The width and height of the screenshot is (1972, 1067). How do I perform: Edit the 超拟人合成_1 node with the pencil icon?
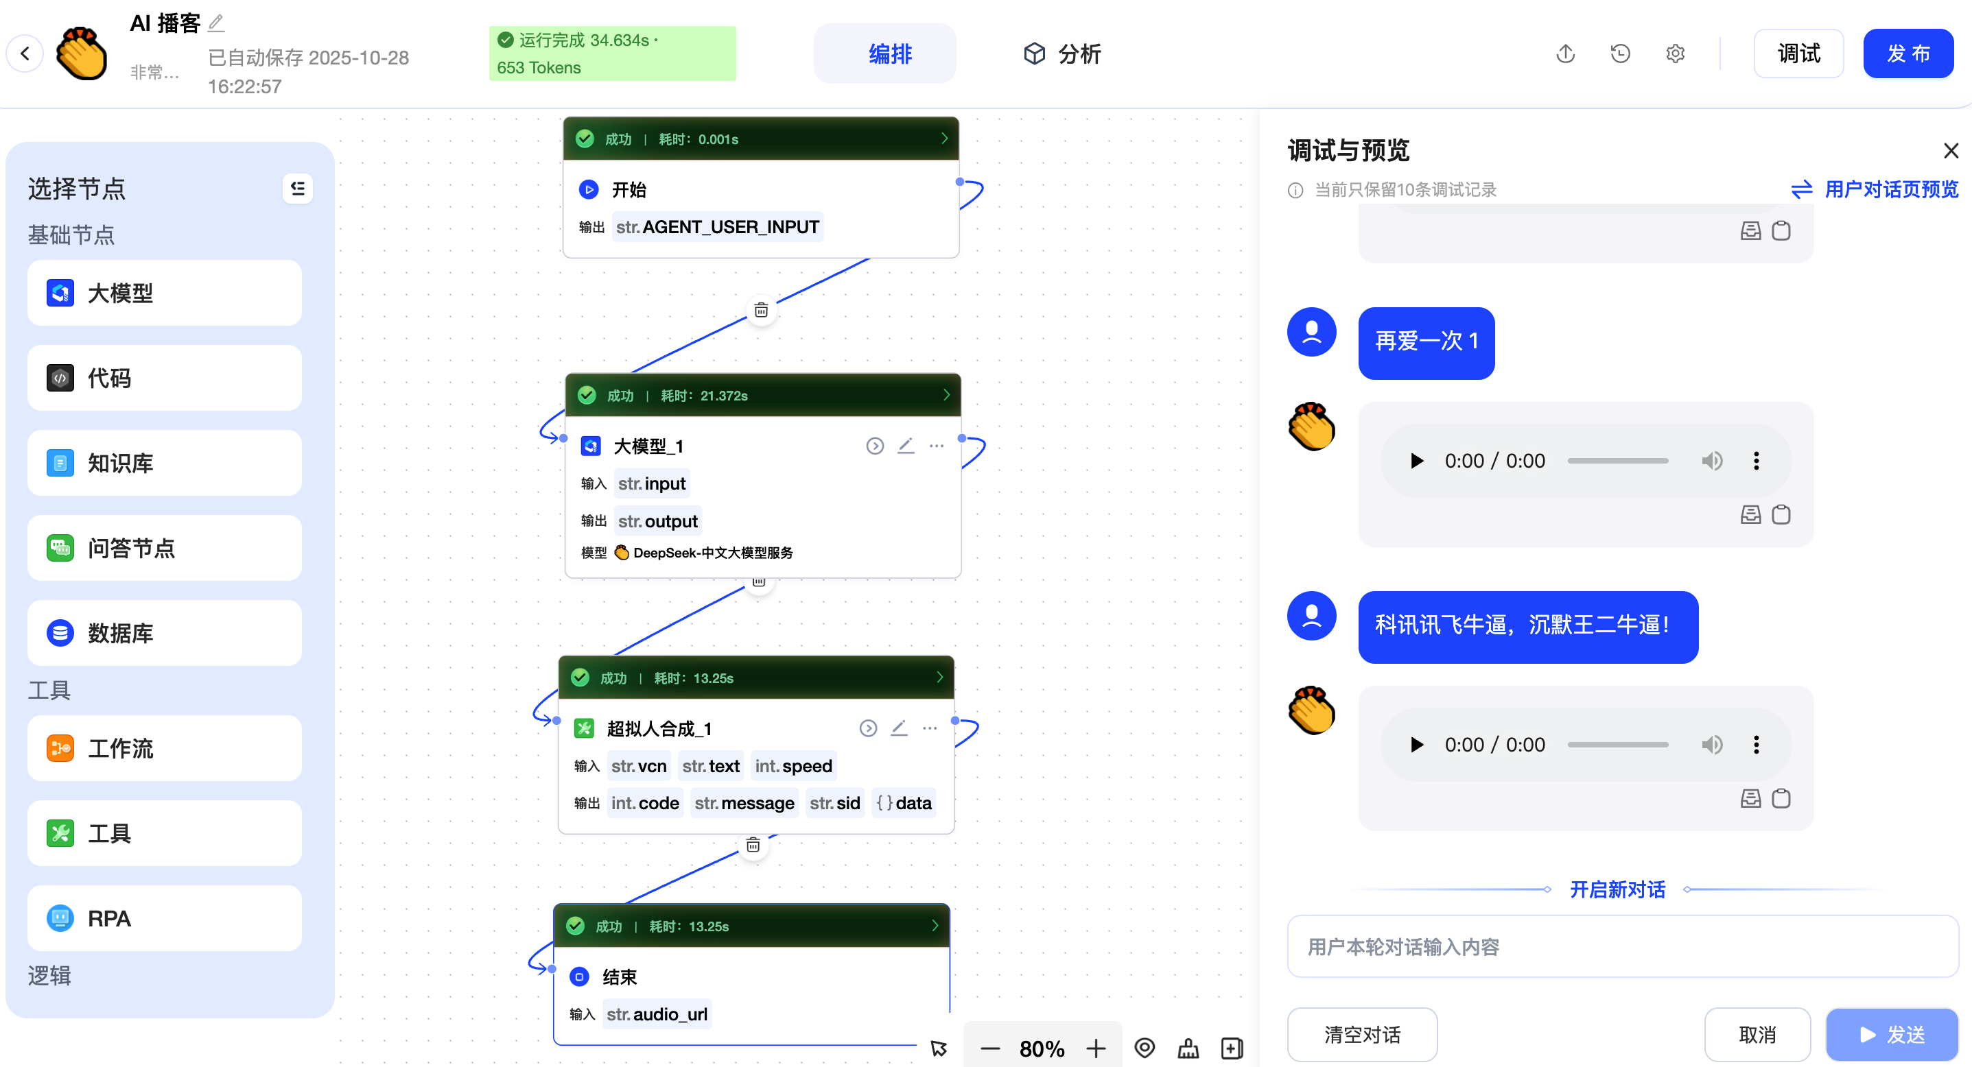[x=899, y=728]
